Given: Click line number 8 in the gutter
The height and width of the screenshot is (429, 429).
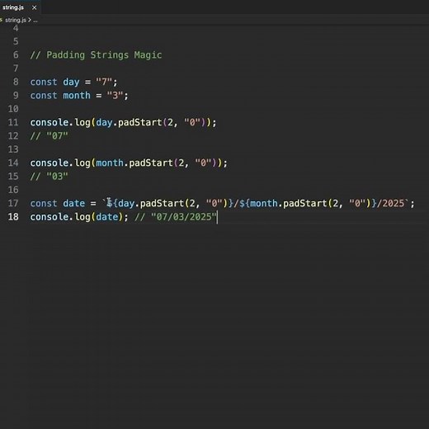Looking at the screenshot, I should (x=16, y=82).
